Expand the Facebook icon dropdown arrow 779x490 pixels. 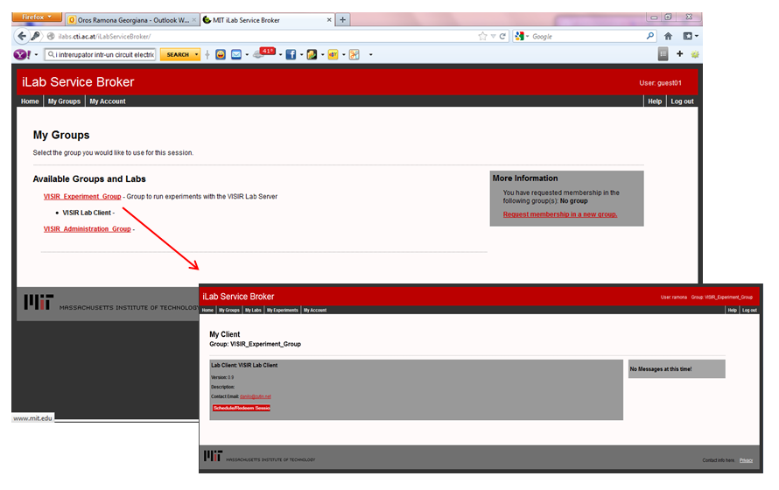click(x=301, y=54)
